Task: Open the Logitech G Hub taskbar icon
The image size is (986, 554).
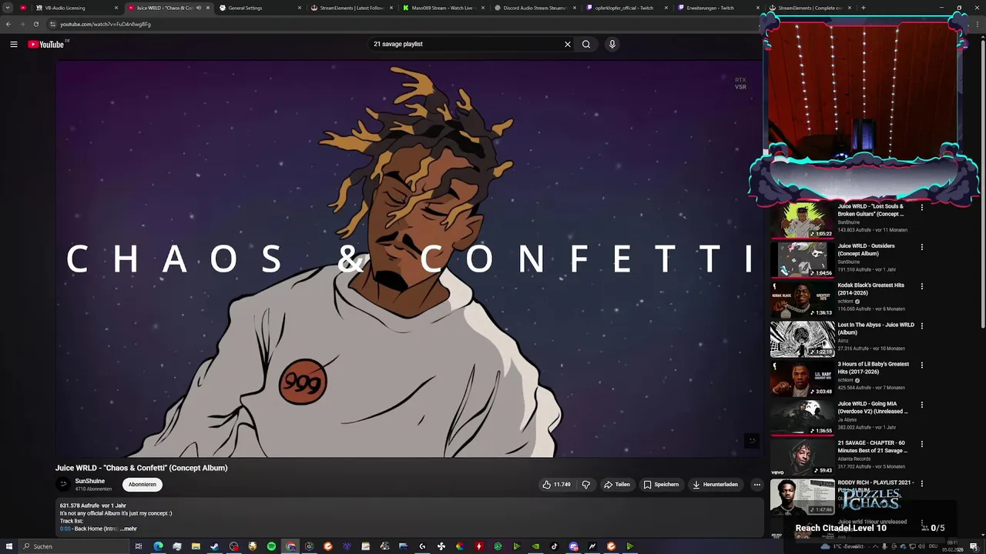Action: tap(422, 546)
